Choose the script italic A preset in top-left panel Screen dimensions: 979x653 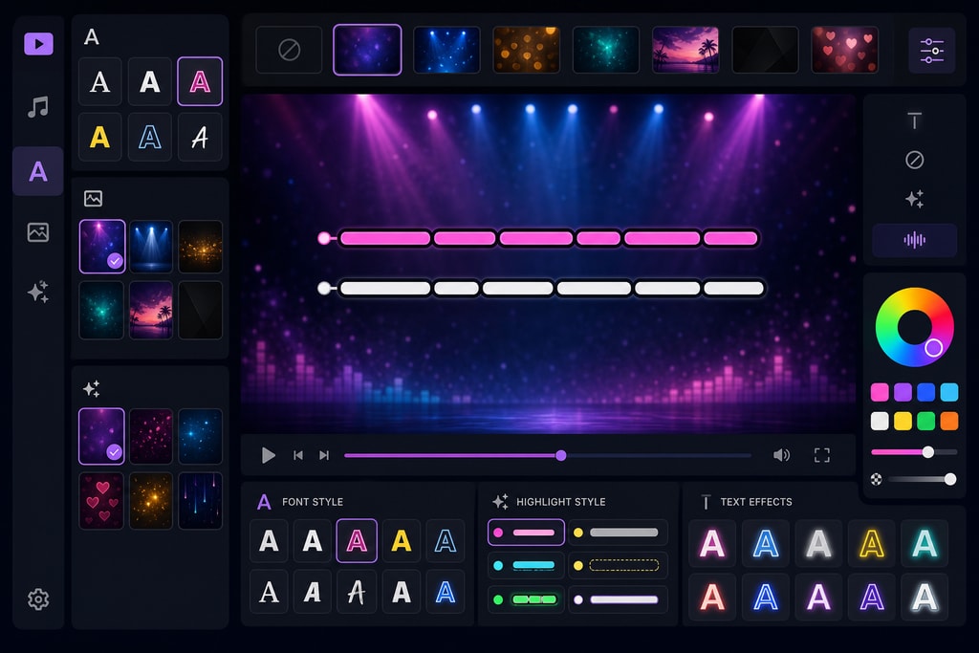(200, 137)
